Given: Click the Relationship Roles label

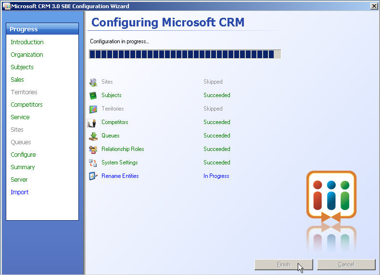Looking at the screenshot, I should point(123,149).
